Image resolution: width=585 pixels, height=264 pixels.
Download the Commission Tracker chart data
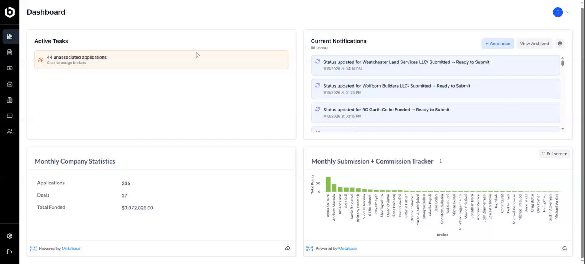click(564, 249)
